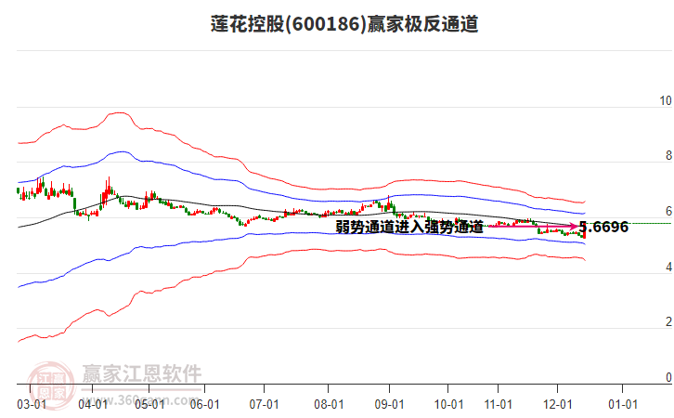Screen dimensions: 674x418
Task: Click the y-axis value 2
Action: click(x=668, y=321)
